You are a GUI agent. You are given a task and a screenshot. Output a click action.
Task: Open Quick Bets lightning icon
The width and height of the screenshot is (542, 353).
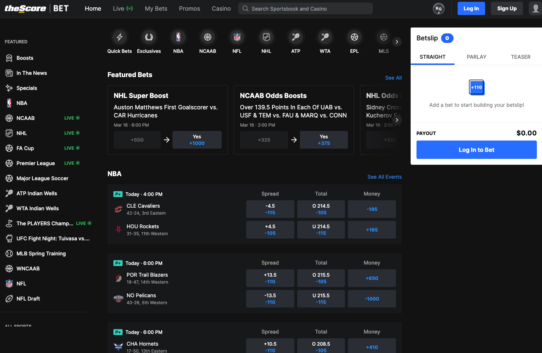pyautogui.click(x=120, y=37)
